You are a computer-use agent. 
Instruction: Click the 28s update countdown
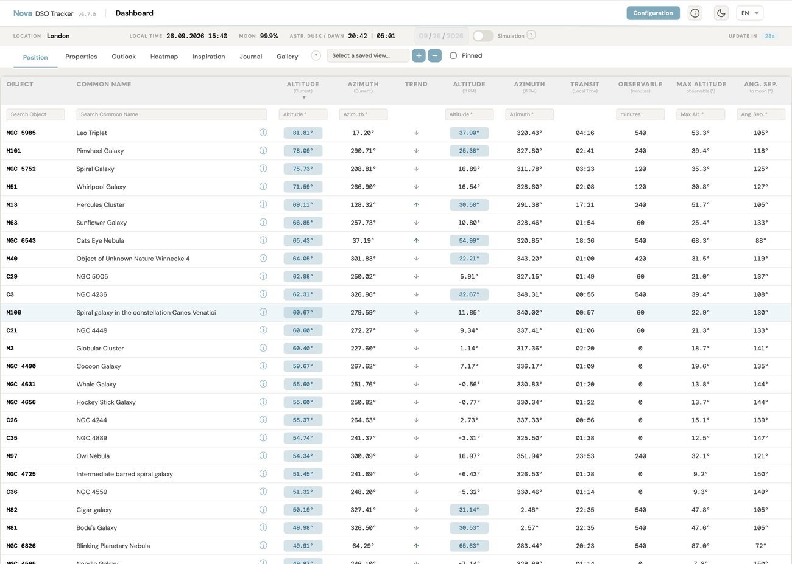tap(769, 36)
